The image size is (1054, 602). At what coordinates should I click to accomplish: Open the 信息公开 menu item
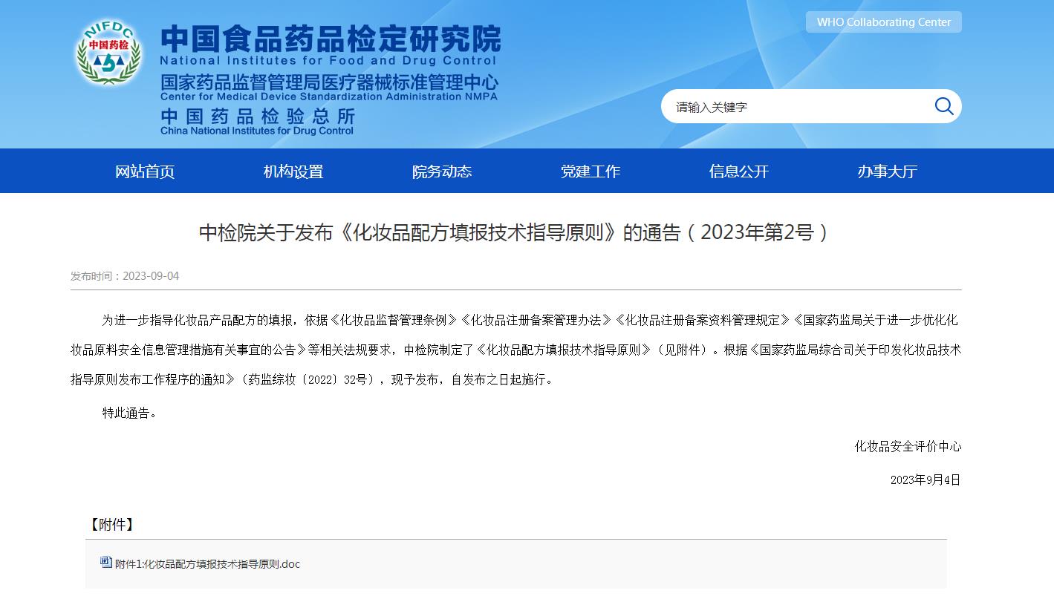point(739,171)
